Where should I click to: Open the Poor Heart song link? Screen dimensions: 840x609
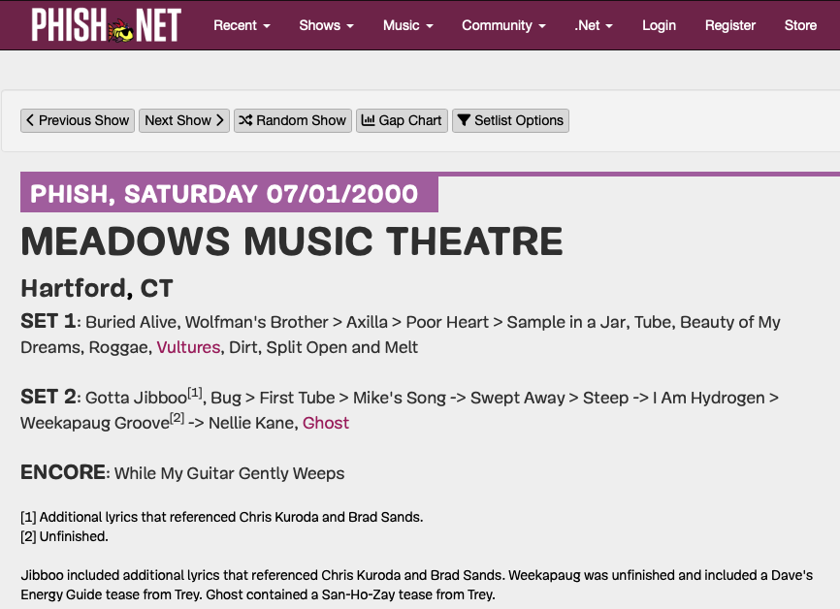point(447,322)
